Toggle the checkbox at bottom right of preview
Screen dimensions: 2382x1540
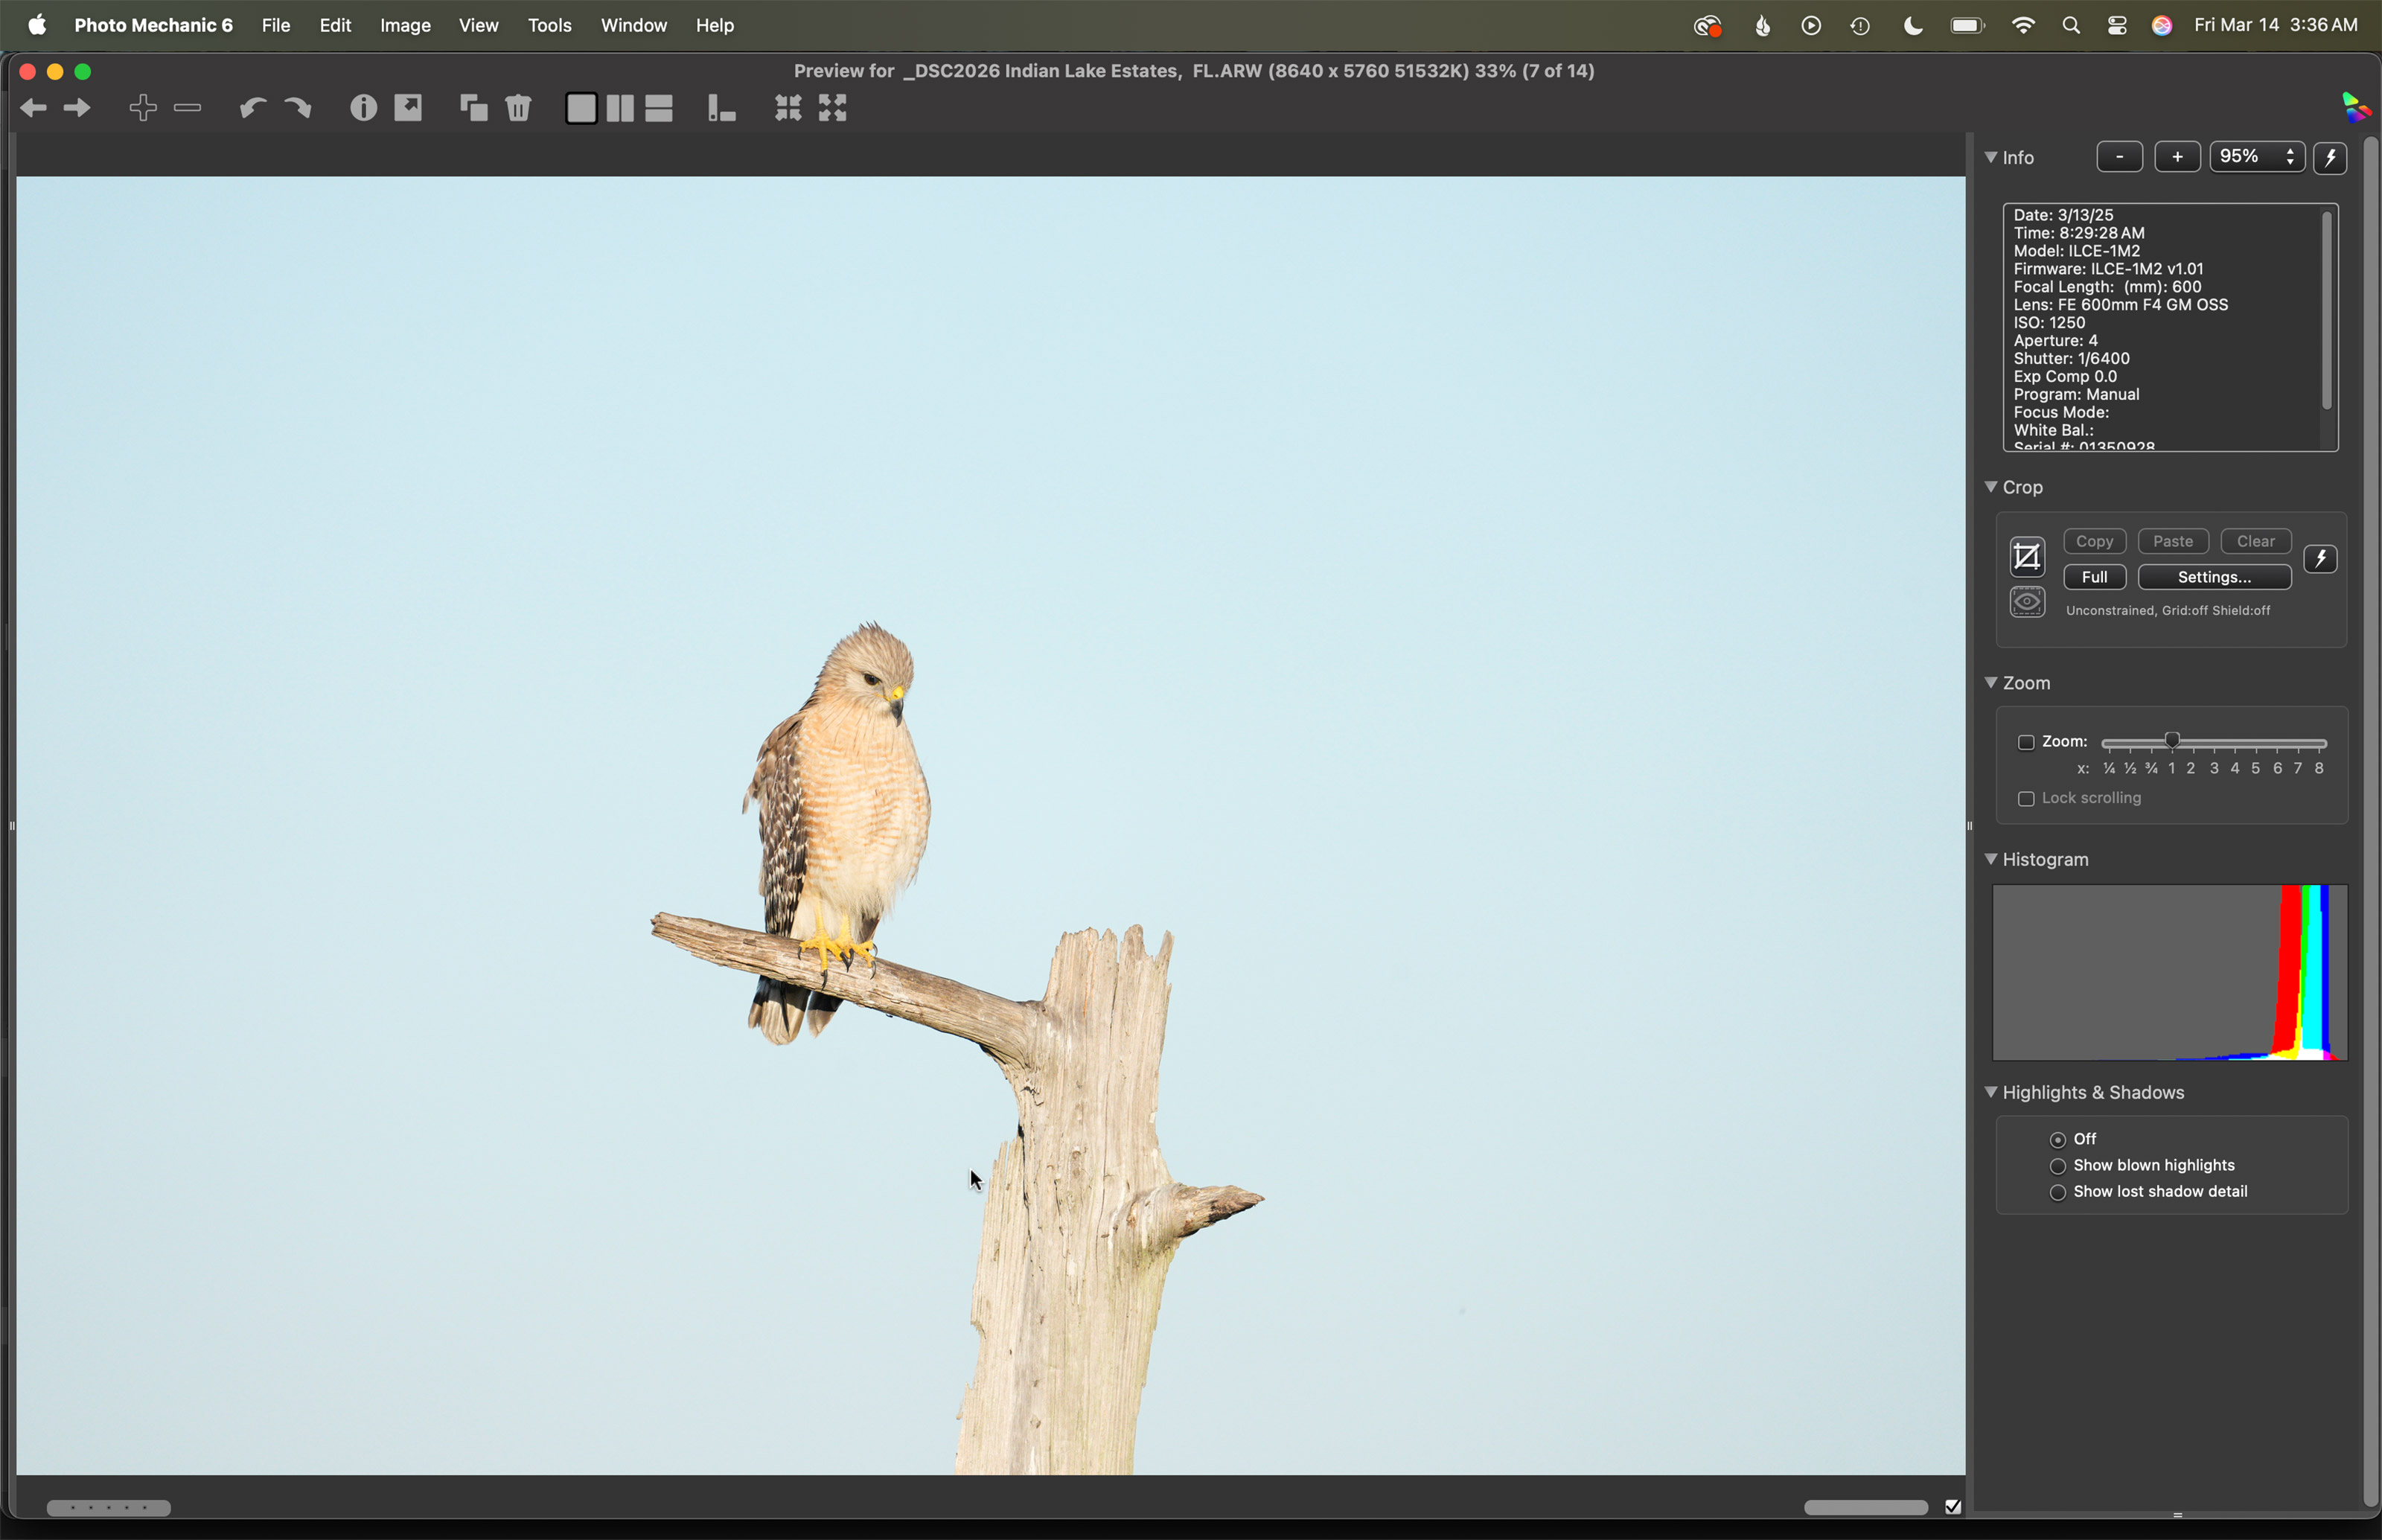1953,1506
